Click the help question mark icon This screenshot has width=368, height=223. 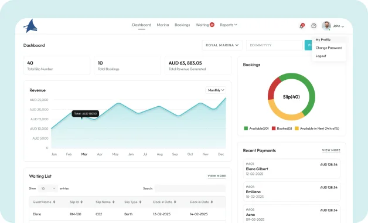point(314,26)
